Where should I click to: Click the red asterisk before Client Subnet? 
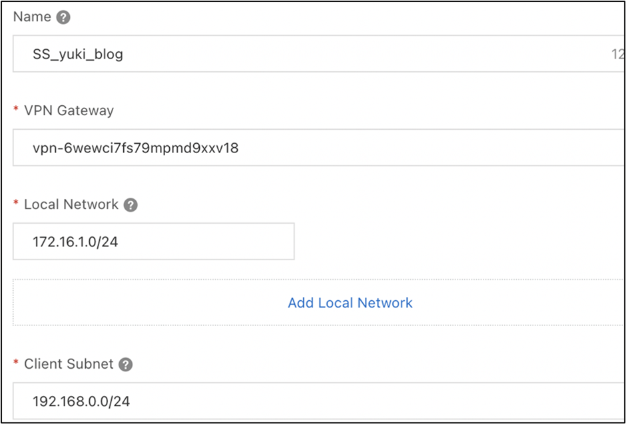[x=16, y=365]
